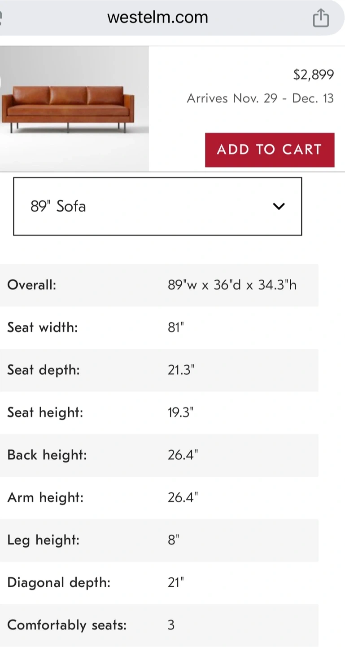Select the Back height row label
Screen dimensions: 345x647
(47, 455)
